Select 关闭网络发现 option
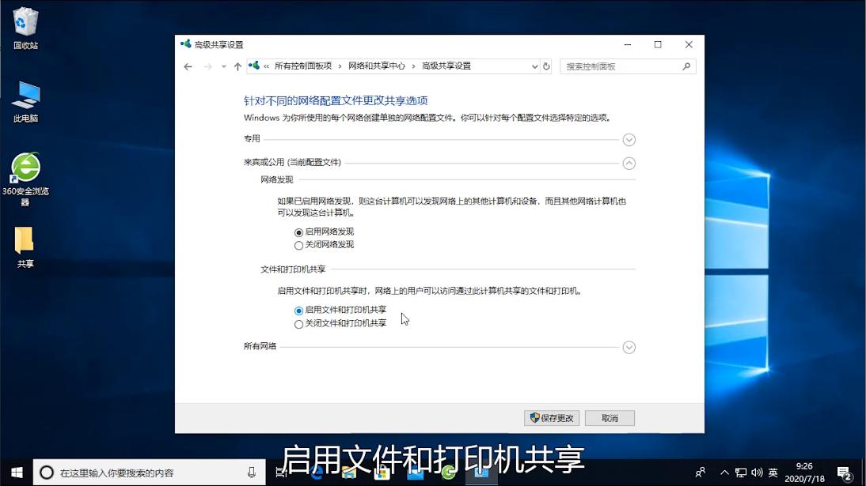866x486 pixels. click(x=298, y=244)
